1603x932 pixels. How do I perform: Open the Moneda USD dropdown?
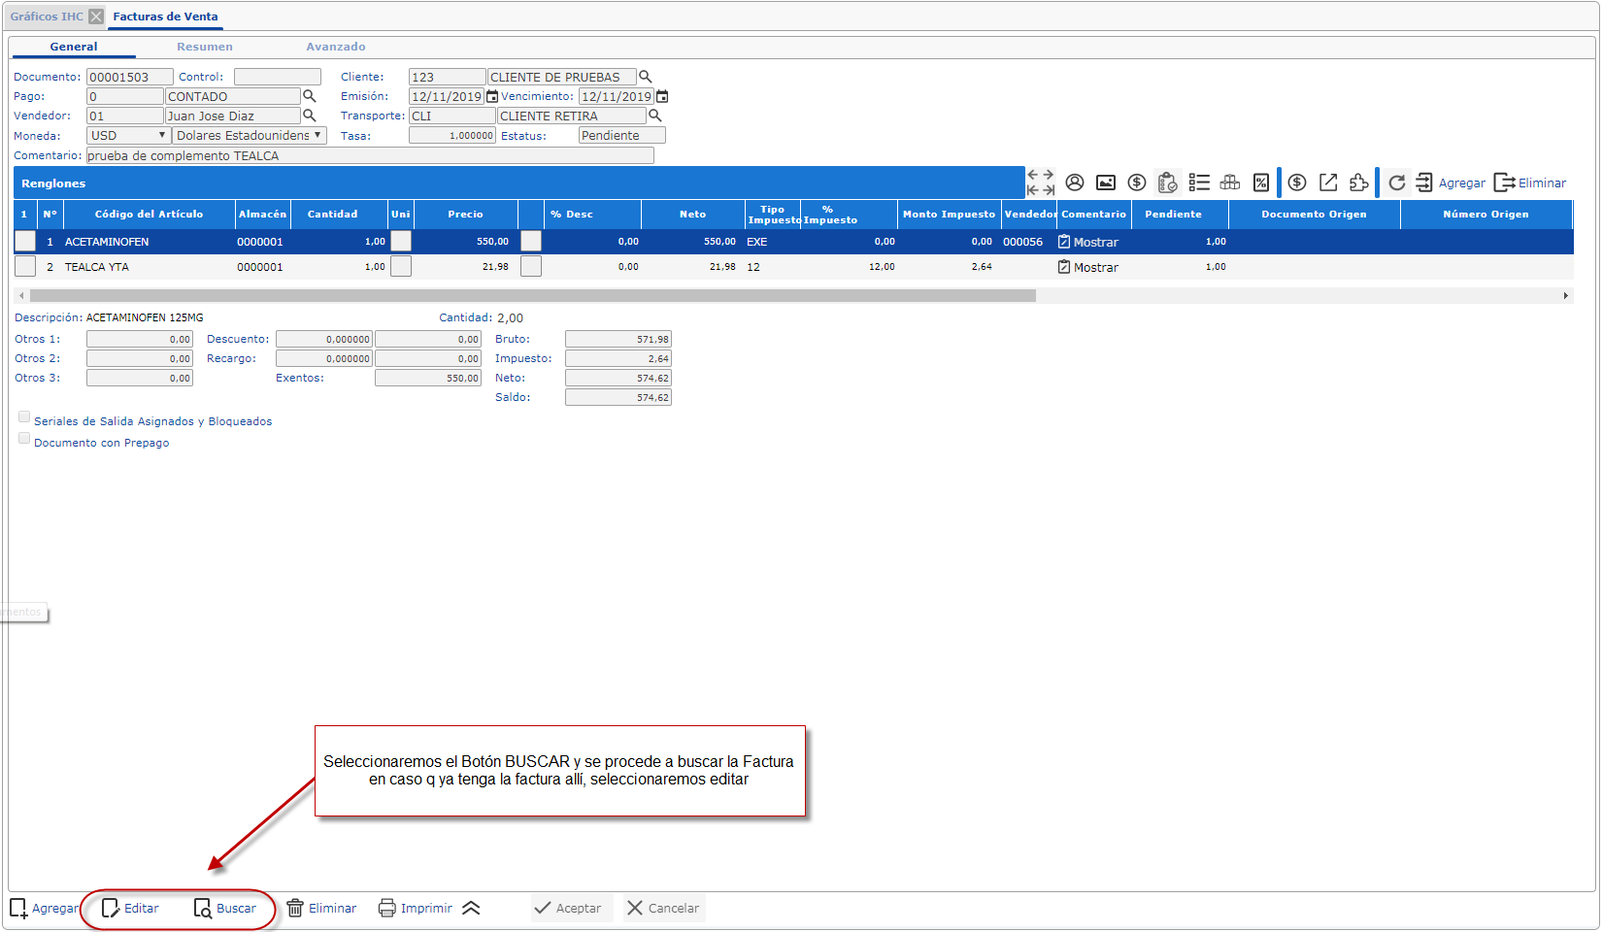129,136
